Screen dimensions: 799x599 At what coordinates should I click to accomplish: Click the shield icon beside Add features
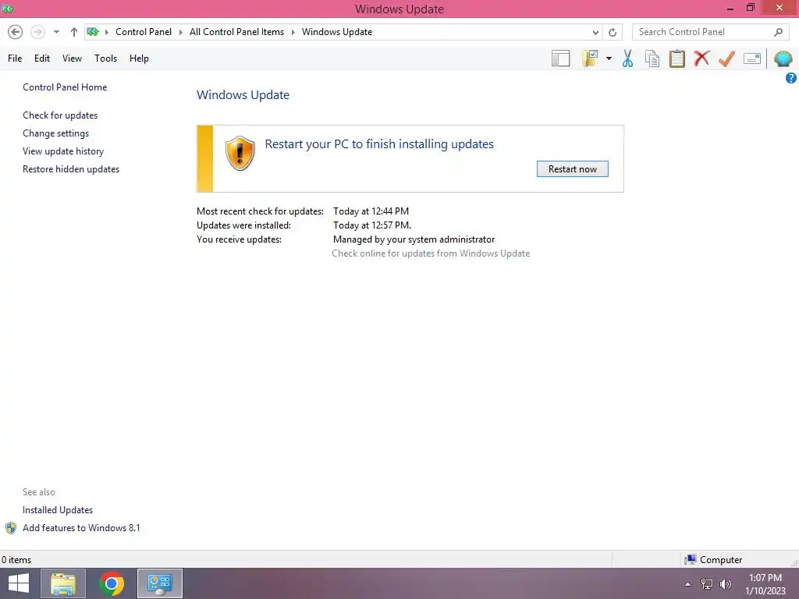(x=11, y=528)
